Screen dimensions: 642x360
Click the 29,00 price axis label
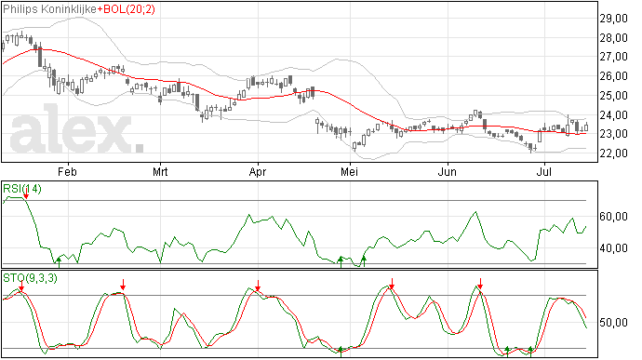point(613,19)
